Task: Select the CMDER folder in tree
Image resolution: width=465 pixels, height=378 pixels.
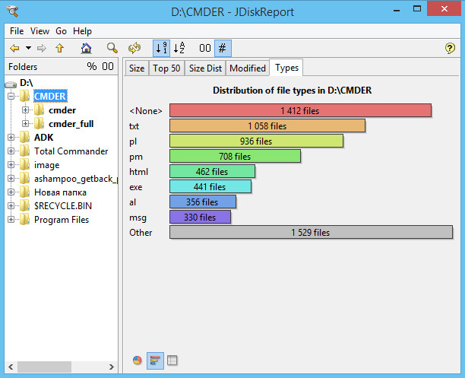Action: (50, 96)
